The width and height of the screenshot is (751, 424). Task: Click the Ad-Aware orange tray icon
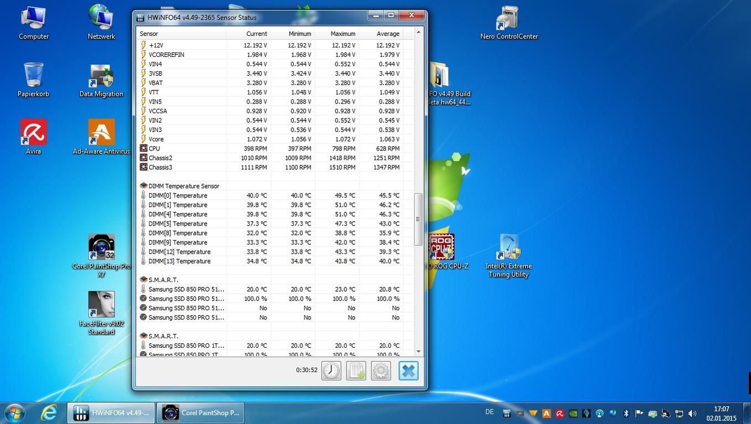tap(547, 413)
